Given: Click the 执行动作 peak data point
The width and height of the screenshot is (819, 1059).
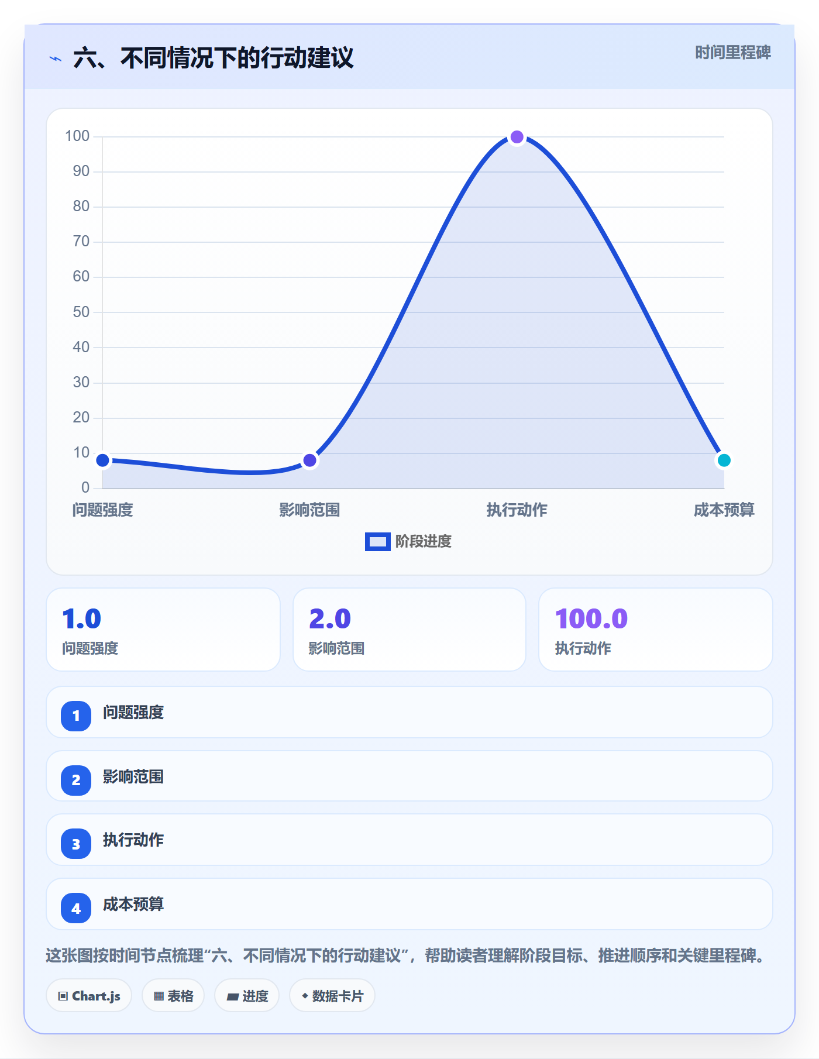Looking at the screenshot, I should 517,137.
